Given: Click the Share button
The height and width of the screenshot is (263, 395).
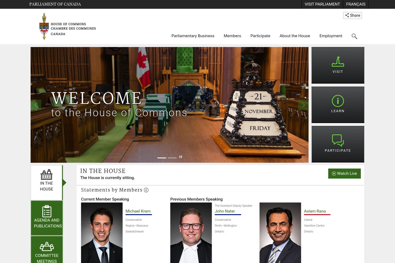Looking at the screenshot, I should point(352,15).
